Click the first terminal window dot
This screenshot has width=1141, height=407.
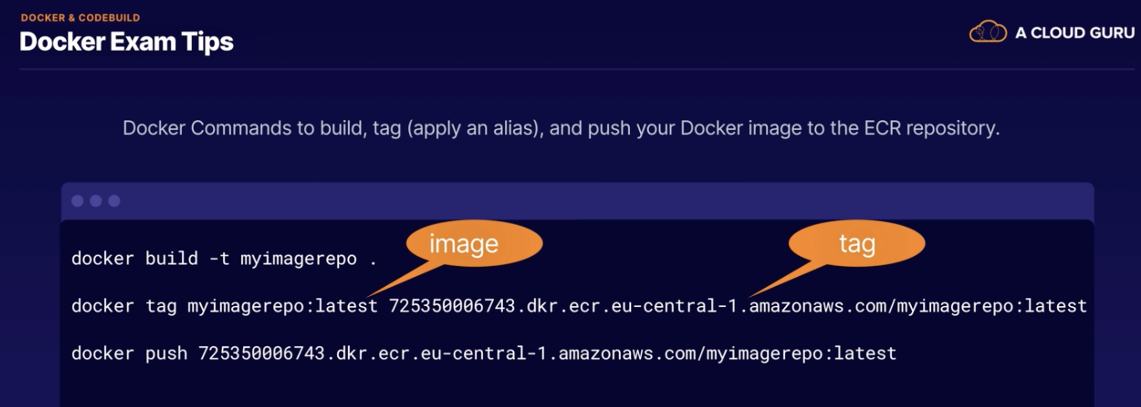[78, 201]
